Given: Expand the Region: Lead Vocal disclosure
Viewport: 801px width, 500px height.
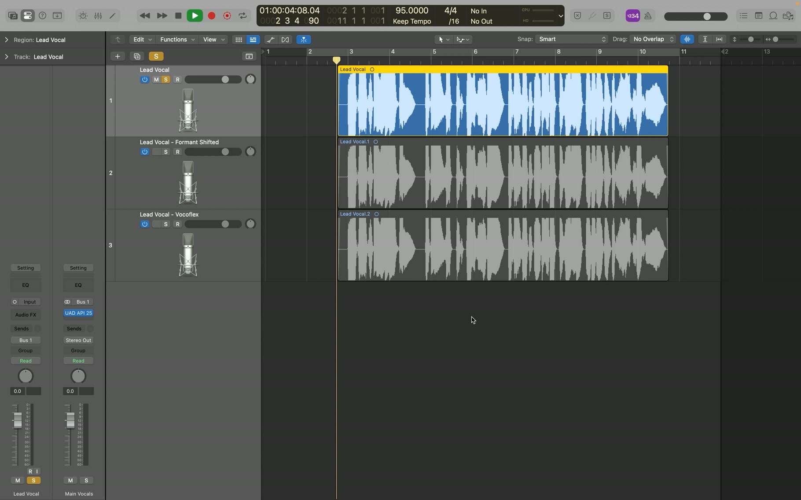Looking at the screenshot, I should coord(7,40).
